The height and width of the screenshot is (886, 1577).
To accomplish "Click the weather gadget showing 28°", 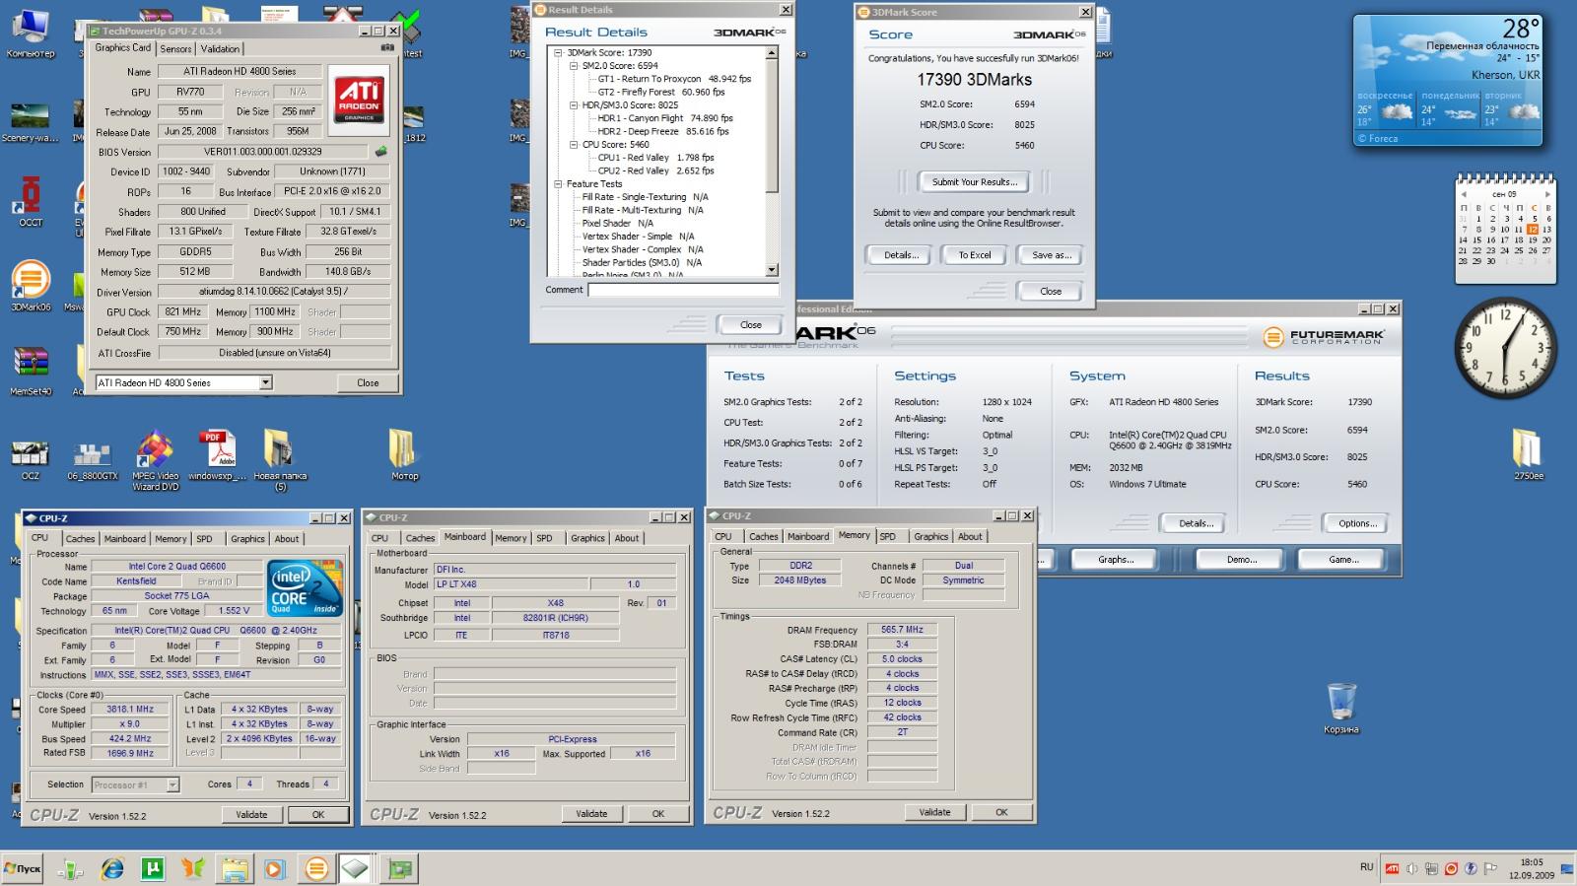I will tap(1447, 81).
